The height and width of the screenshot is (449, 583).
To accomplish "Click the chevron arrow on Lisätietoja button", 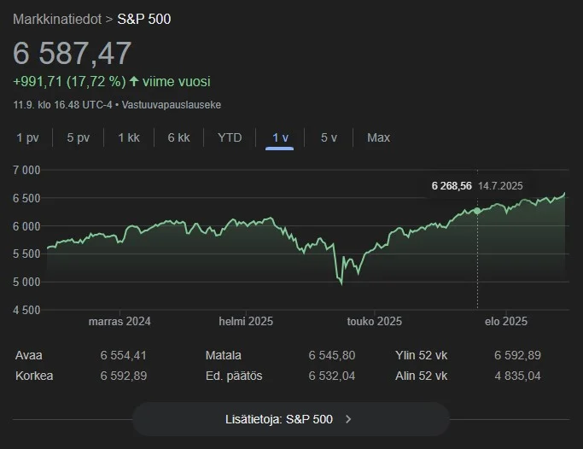I will point(348,419).
